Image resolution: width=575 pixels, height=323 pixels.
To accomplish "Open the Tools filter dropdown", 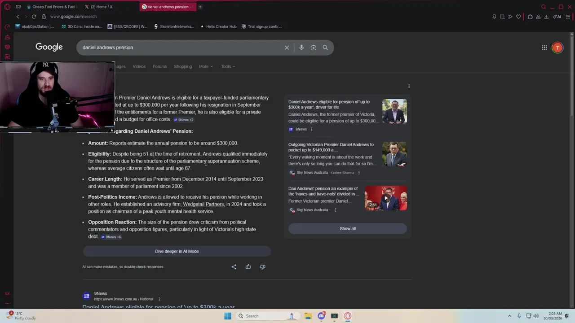I will click(x=228, y=66).
